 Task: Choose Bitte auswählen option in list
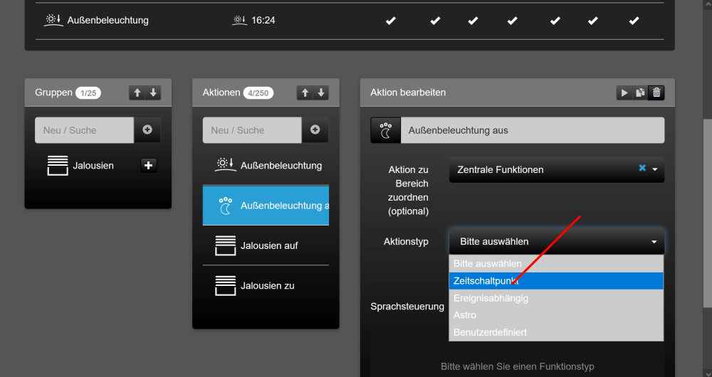coord(556,264)
